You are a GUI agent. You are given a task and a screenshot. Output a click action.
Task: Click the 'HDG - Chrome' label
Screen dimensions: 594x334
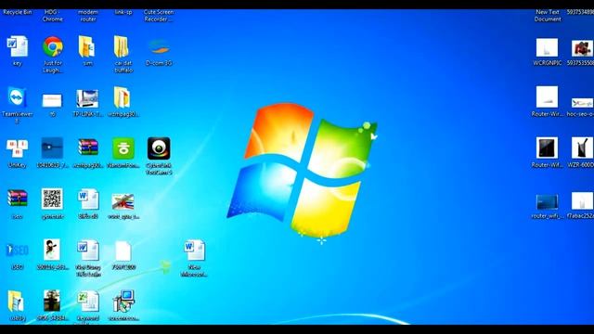click(52, 16)
